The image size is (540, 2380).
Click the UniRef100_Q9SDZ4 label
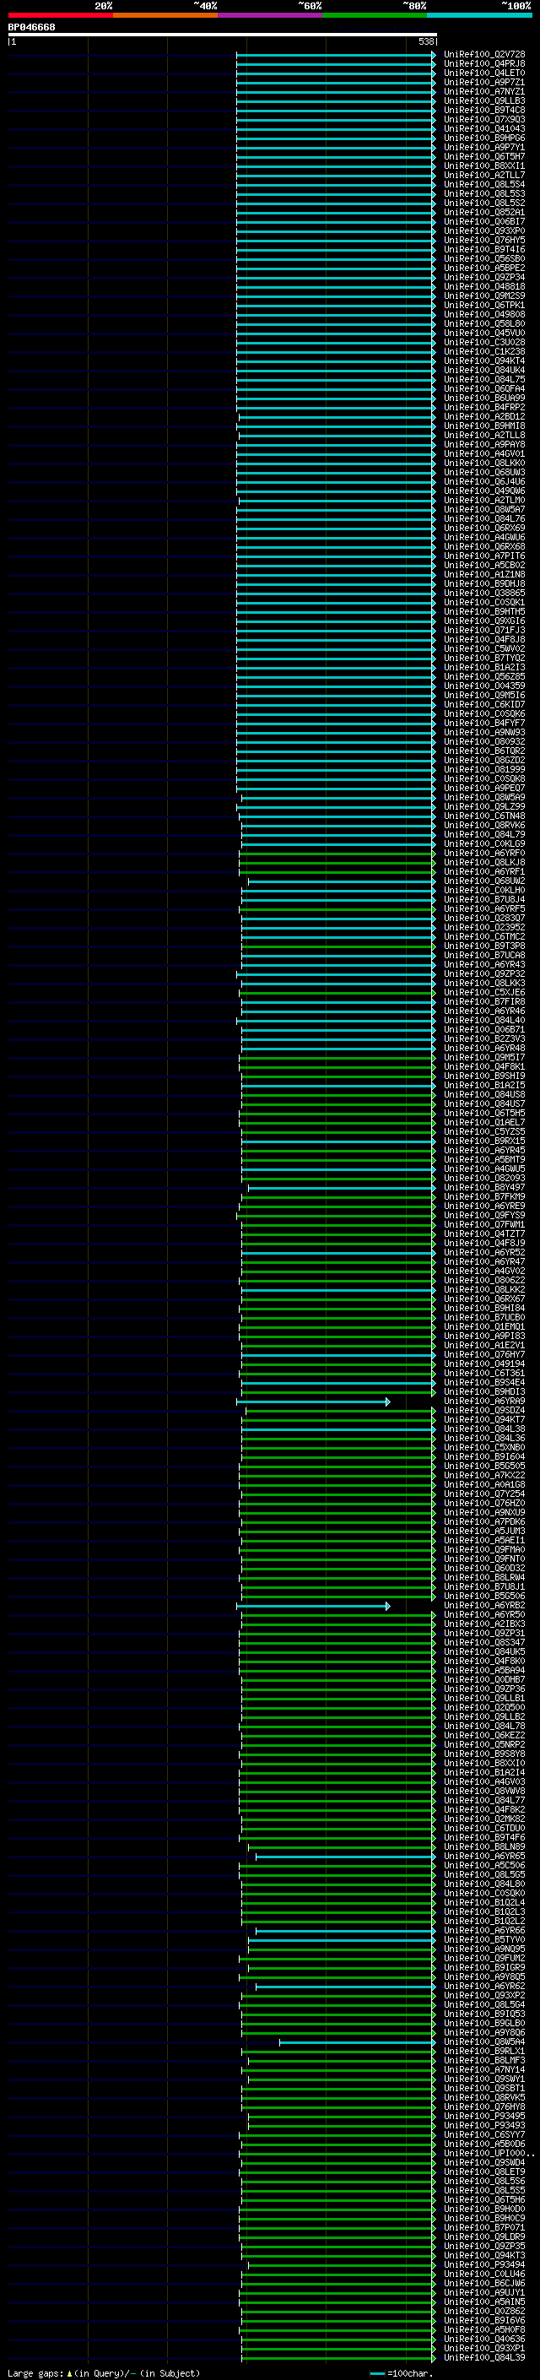click(x=483, y=1411)
